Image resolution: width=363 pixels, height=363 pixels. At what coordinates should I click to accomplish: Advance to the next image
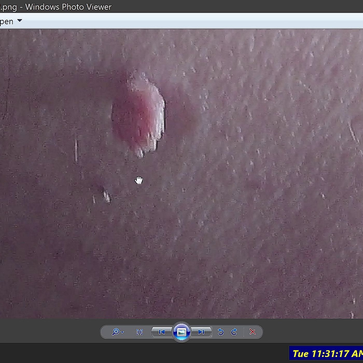pyautogui.click(x=201, y=332)
